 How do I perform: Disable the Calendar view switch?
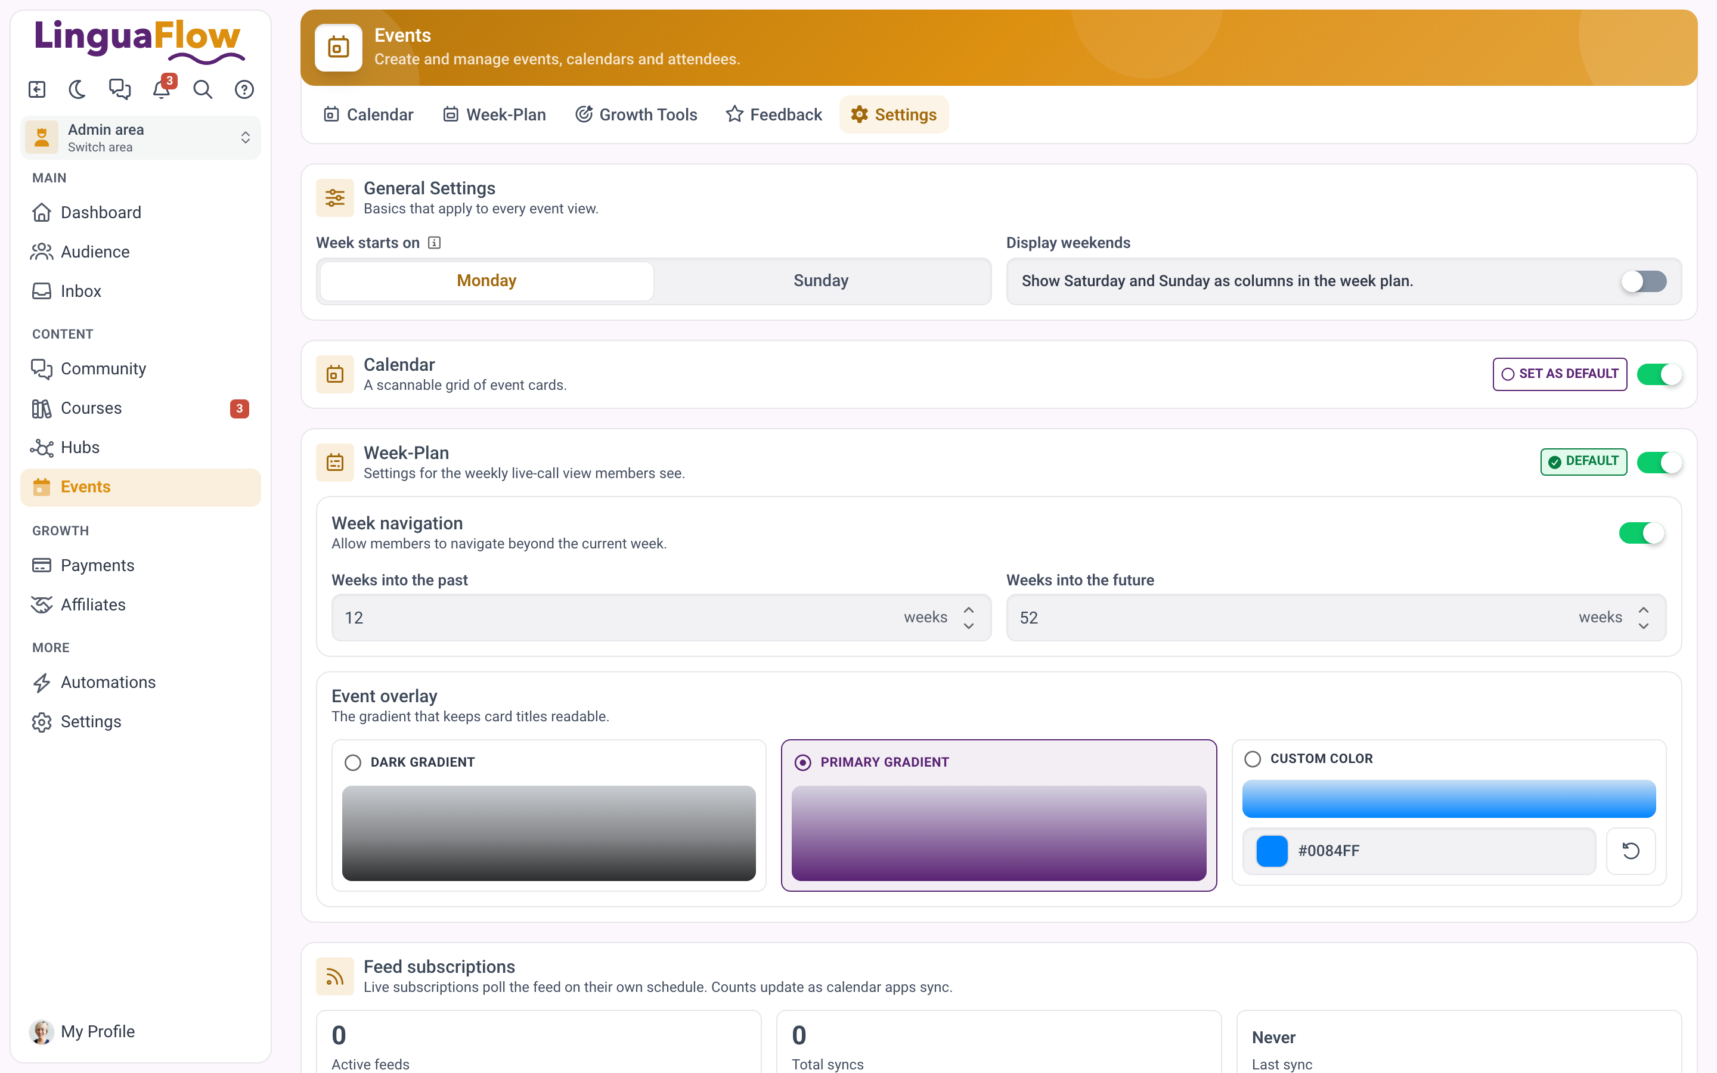point(1659,374)
